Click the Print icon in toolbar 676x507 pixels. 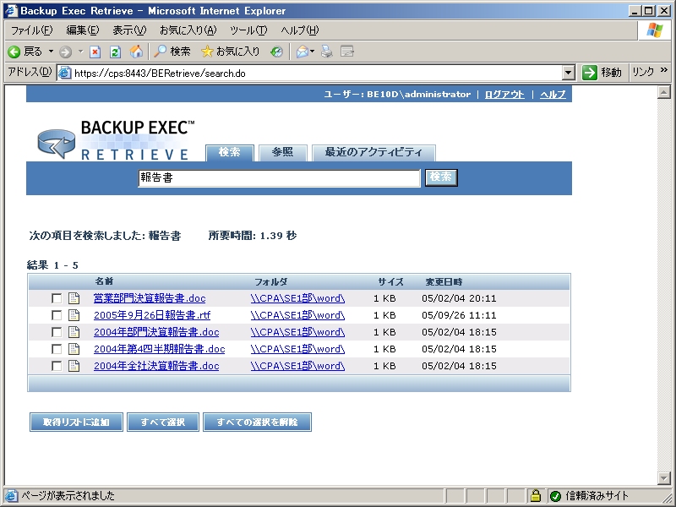coord(327,52)
